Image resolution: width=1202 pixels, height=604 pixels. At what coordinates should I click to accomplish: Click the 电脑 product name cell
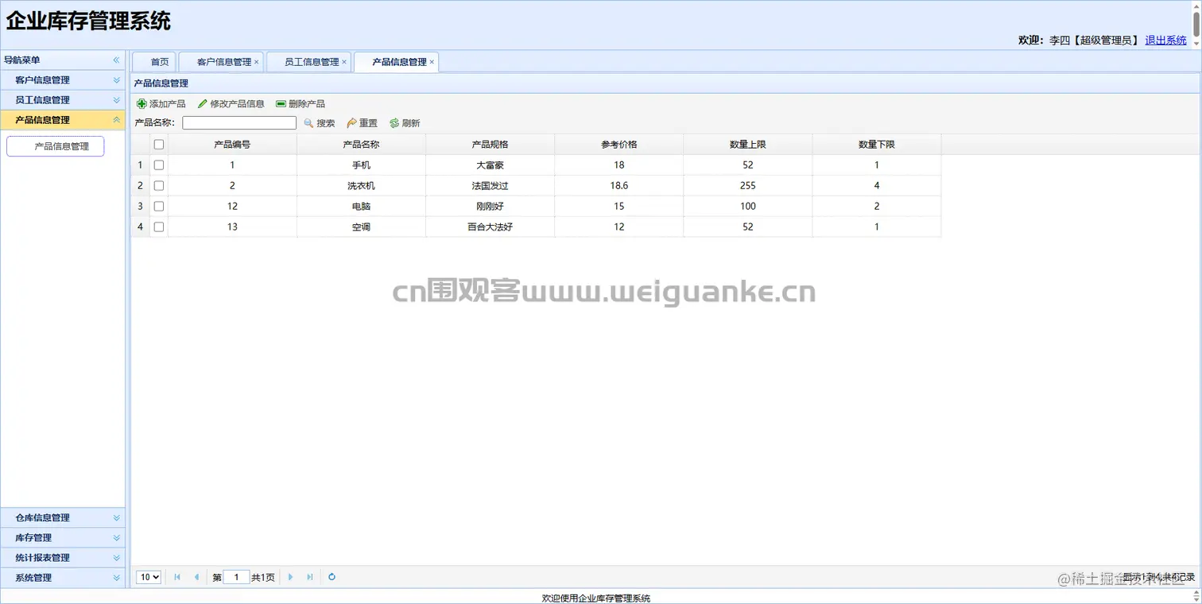[x=361, y=207]
